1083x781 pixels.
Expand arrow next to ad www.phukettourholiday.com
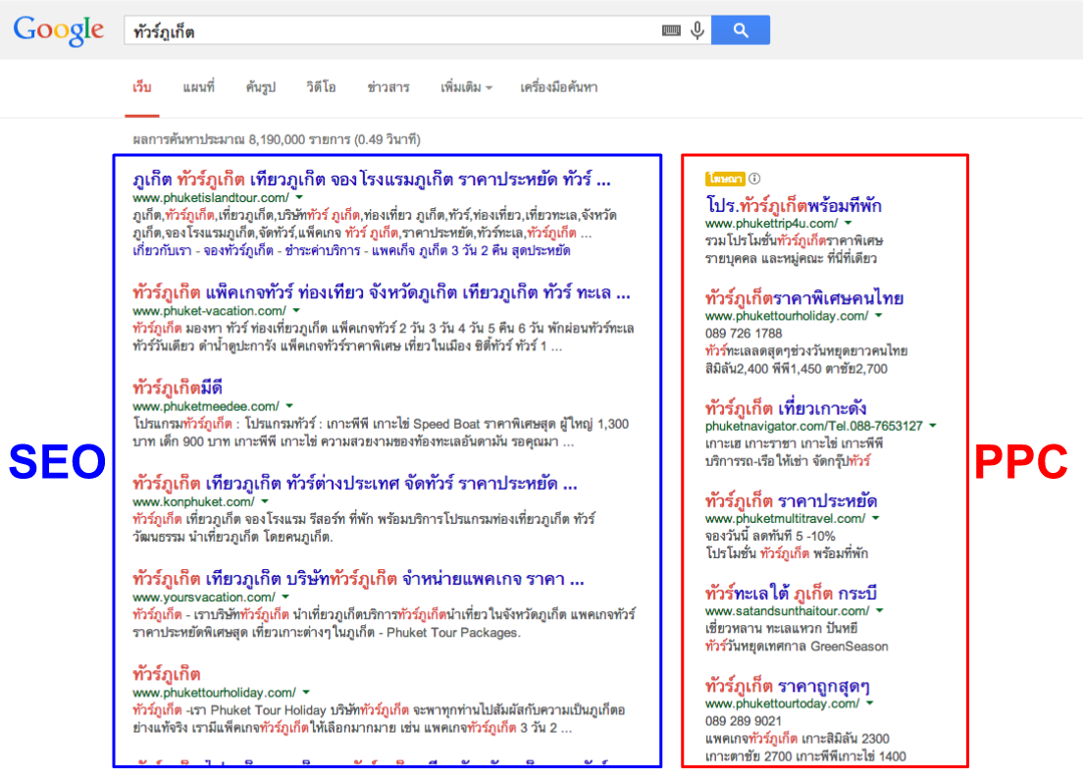point(879,316)
